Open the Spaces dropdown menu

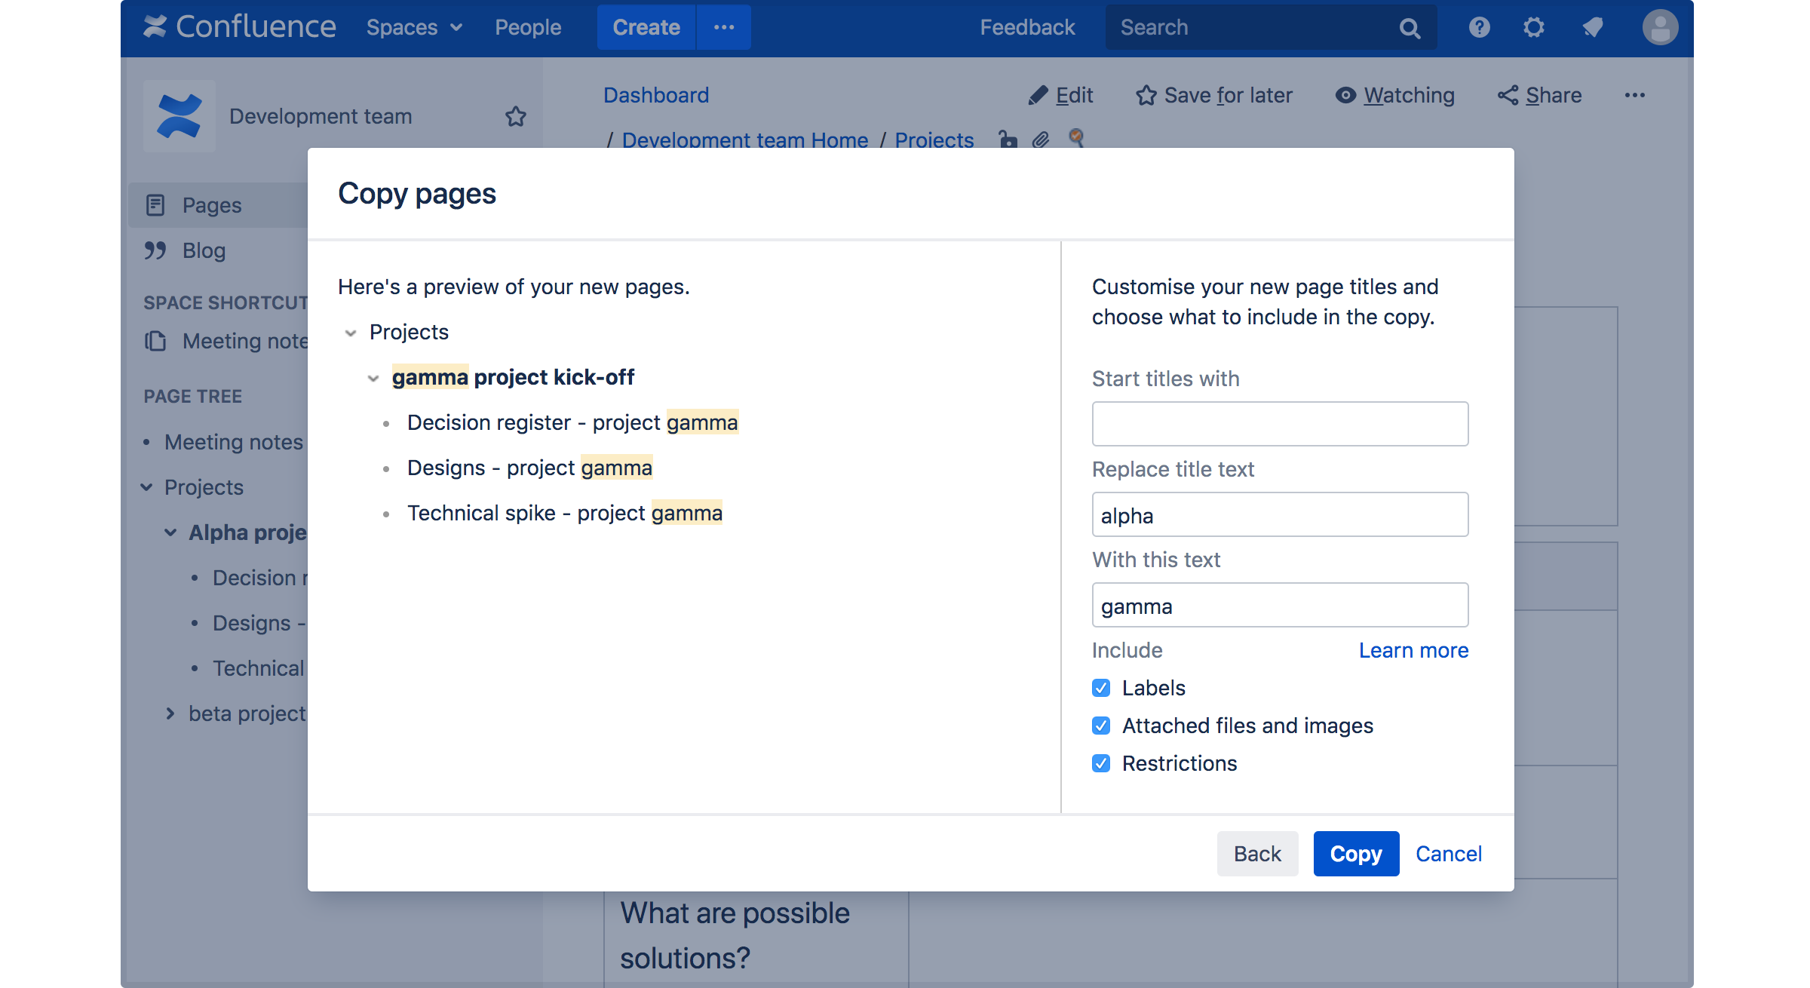[414, 28]
